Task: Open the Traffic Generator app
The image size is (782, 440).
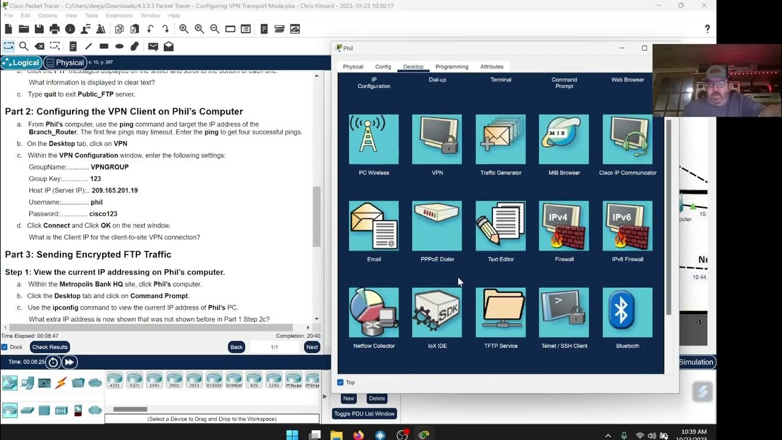Action: 501,139
